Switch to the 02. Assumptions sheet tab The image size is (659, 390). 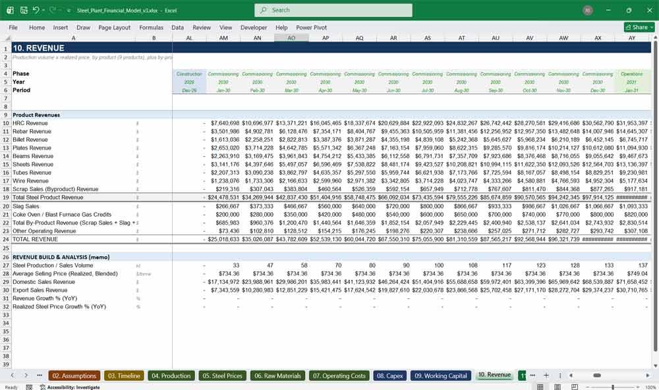tap(74, 376)
